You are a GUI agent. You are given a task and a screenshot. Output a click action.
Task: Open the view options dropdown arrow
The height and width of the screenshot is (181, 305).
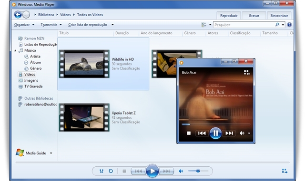pos(210,25)
